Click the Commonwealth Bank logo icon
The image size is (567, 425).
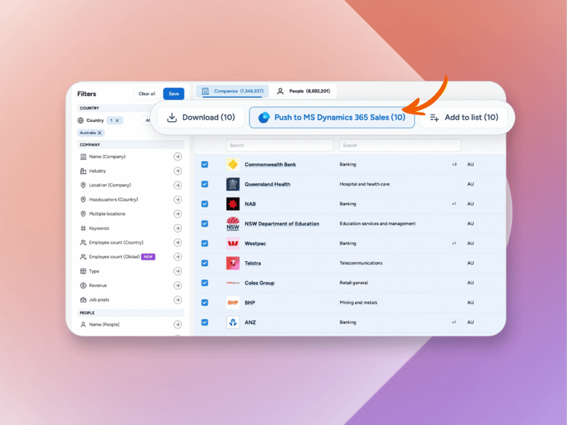(x=233, y=164)
